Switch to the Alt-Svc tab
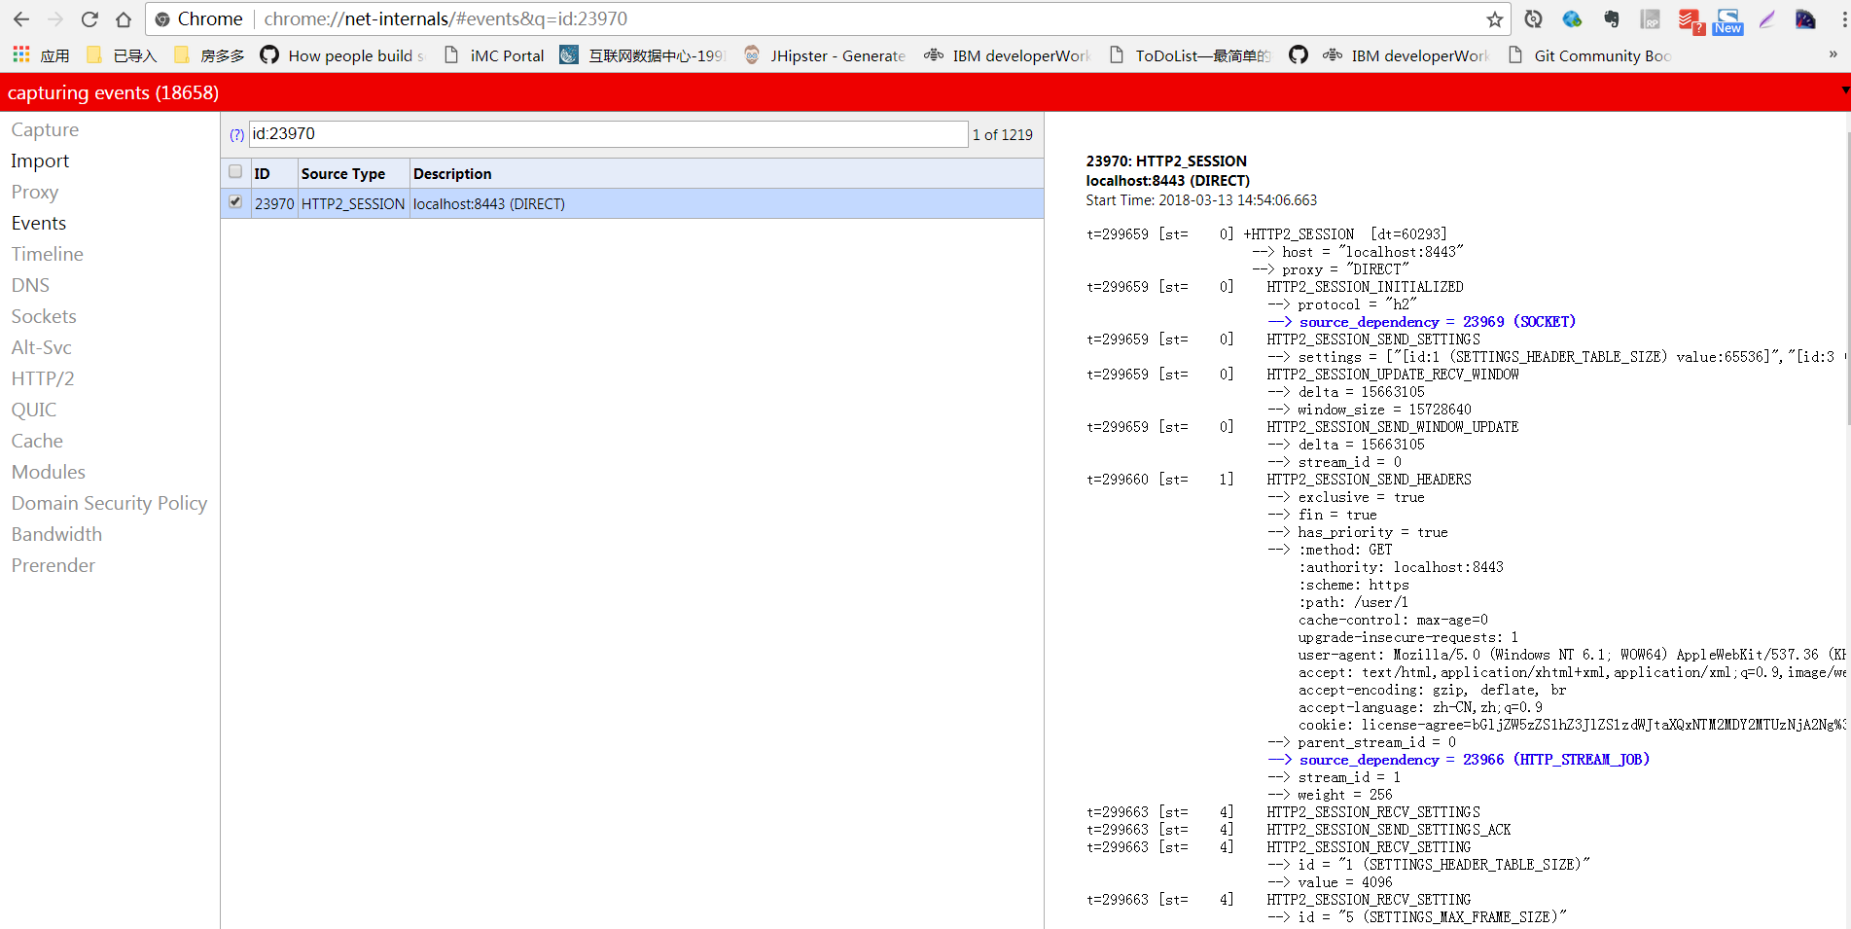This screenshot has height=929, width=1851. [x=42, y=347]
